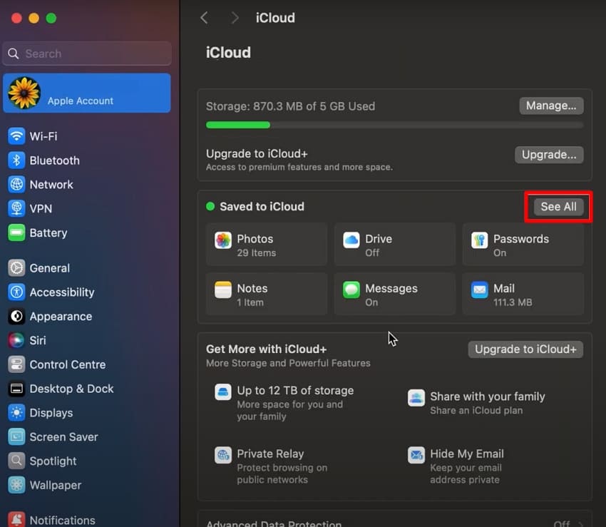Choose the Screen Saver label in sidebar

coord(63,437)
